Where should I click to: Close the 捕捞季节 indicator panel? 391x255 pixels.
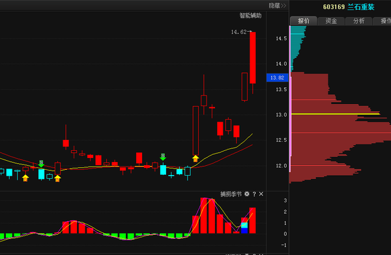[x=261, y=194]
